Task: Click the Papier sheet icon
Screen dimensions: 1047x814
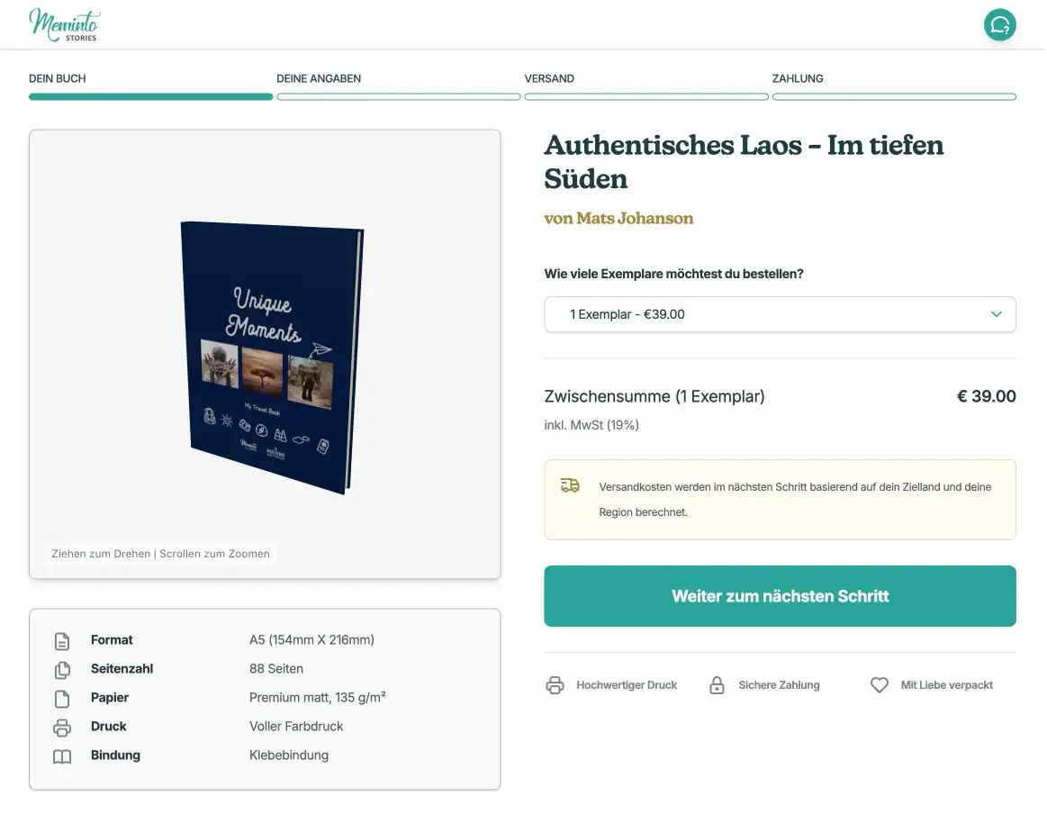Action: click(x=62, y=699)
